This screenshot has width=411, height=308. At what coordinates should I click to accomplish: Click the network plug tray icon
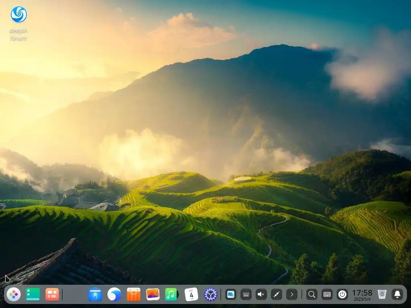(x=276, y=294)
